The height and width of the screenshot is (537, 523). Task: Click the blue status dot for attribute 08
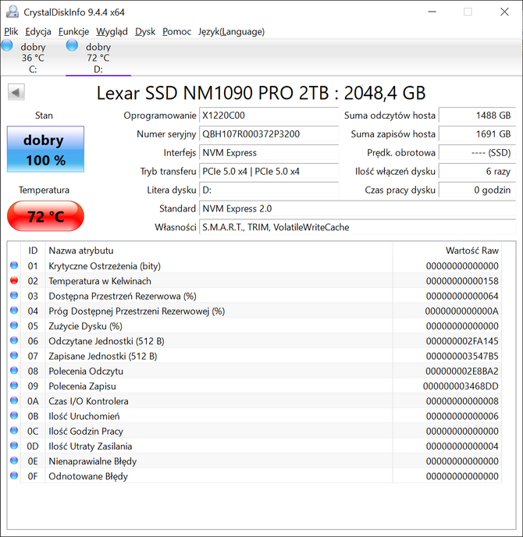pyautogui.click(x=14, y=371)
